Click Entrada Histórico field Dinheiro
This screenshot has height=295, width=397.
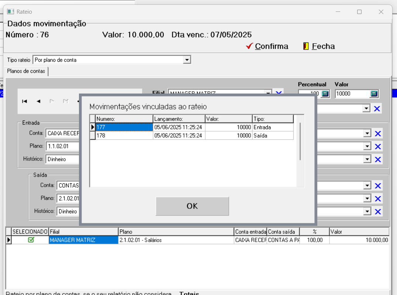point(62,159)
